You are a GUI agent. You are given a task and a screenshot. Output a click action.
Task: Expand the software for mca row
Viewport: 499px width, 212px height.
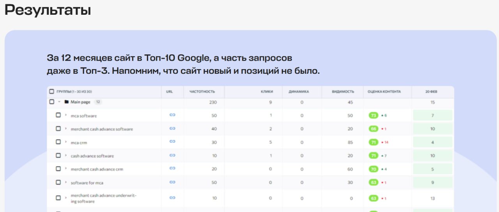click(65, 182)
